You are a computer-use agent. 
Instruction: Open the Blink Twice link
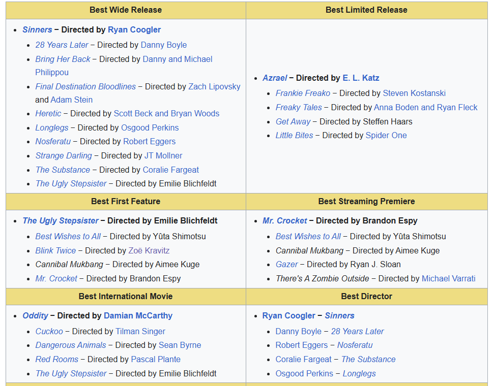[55, 251]
